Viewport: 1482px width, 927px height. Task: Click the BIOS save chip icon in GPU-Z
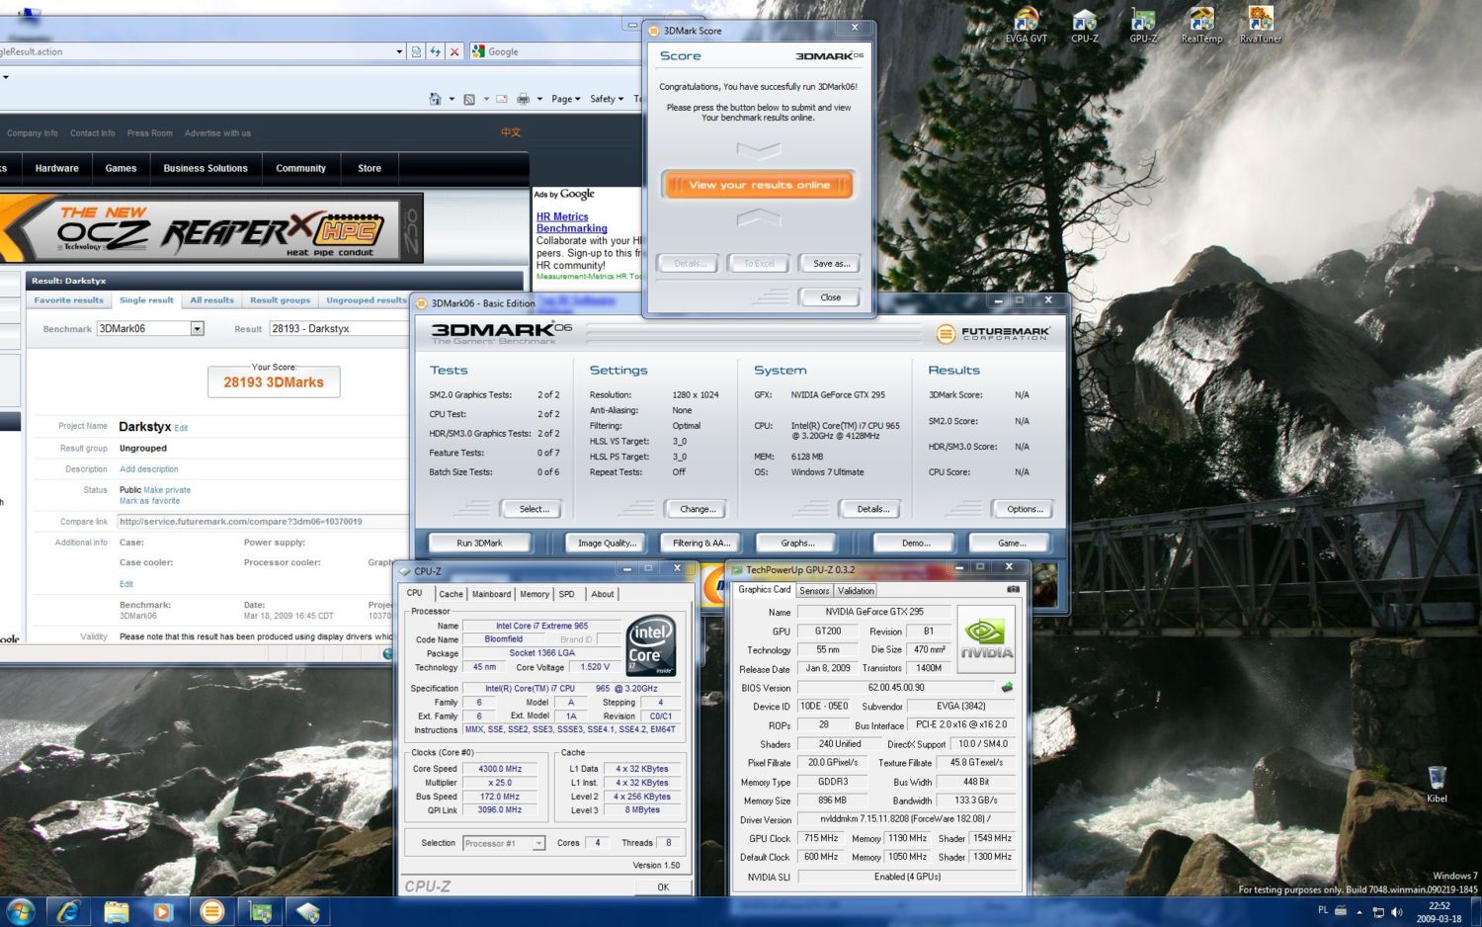point(1007,687)
